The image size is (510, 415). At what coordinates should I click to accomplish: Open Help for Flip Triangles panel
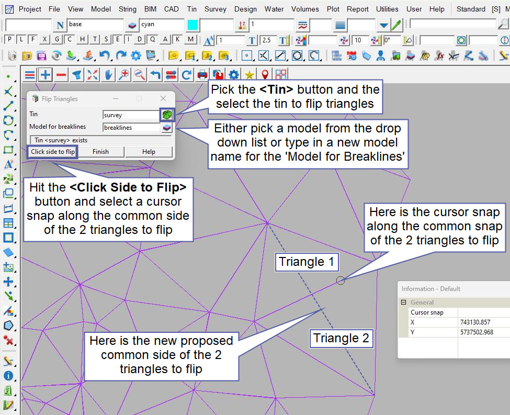(x=149, y=152)
